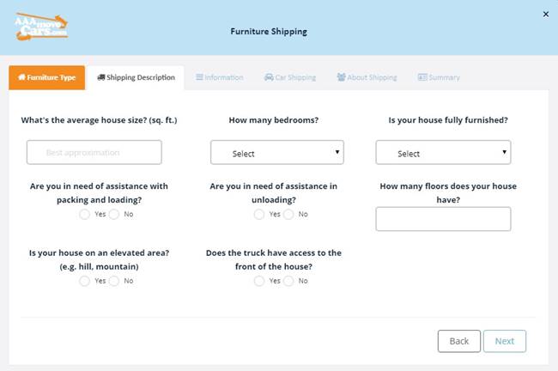
Task: Choose No for unloading assistance
Action: coord(289,214)
